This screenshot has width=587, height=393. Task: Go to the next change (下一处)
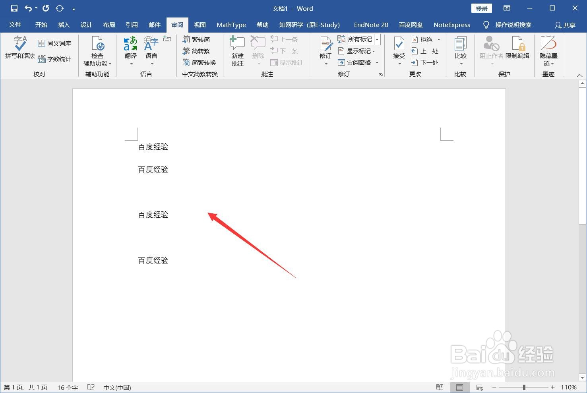425,62
